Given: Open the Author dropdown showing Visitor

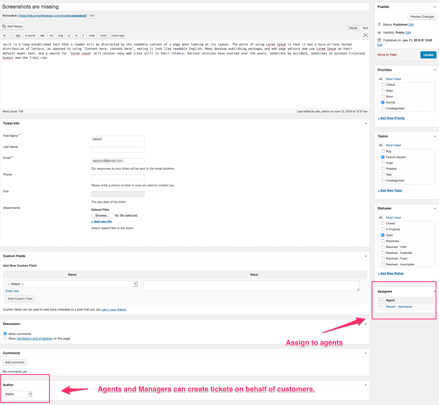Looking at the screenshot, I should [x=17, y=394].
